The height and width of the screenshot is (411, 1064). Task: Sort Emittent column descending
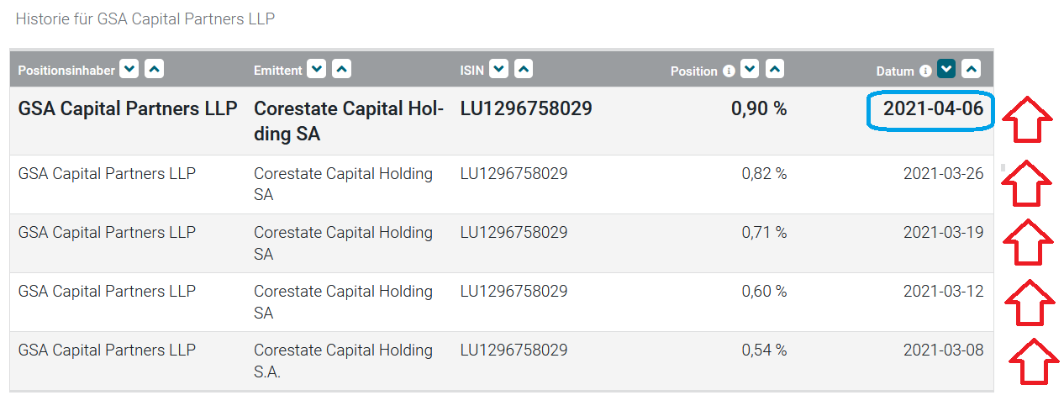pyautogui.click(x=316, y=70)
